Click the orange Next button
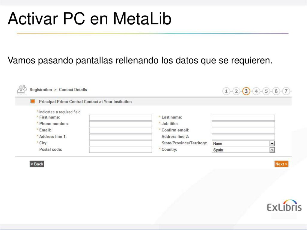Viewport: 307px width, 230px height. 281,164
